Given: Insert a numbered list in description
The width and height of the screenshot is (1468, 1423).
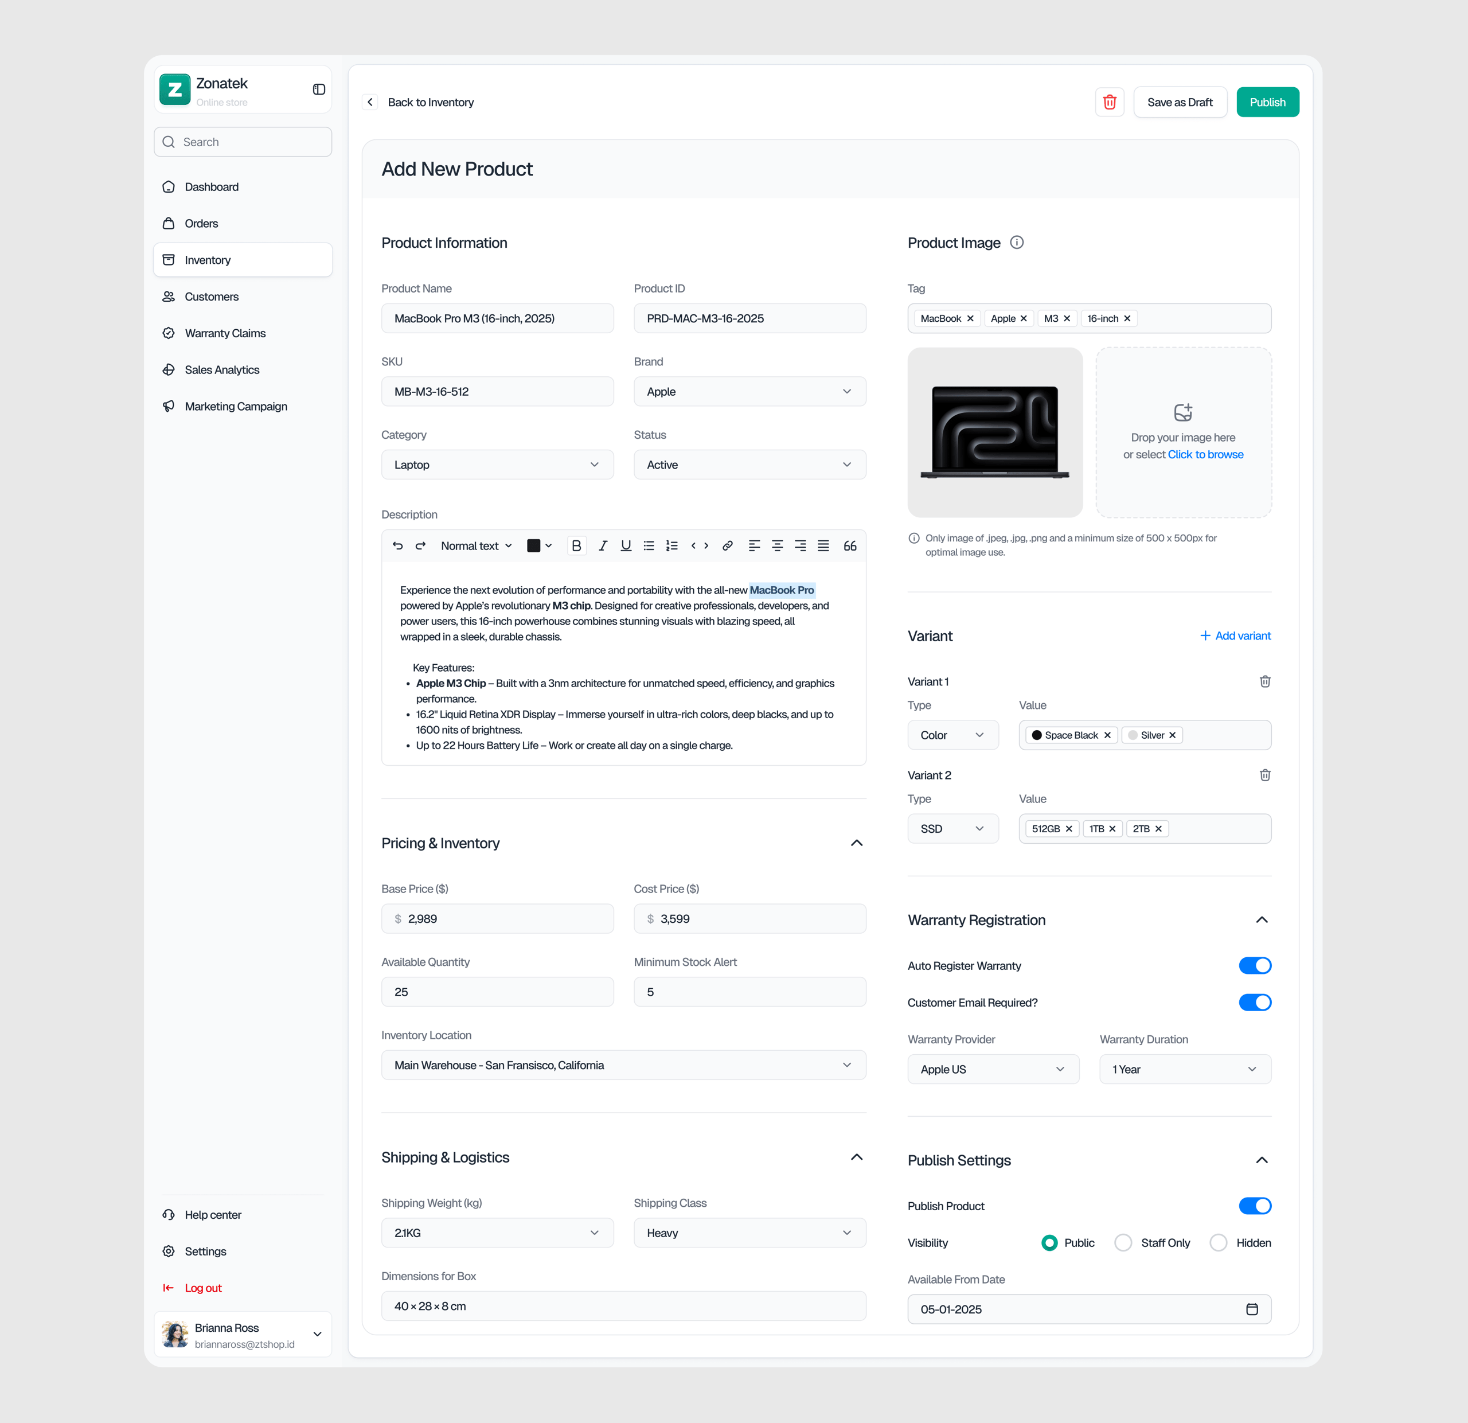Looking at the screenshot, I should tap(673, 546).
